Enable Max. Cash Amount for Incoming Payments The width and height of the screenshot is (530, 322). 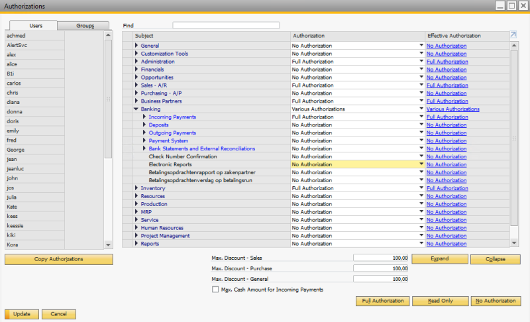coord(215,290)
